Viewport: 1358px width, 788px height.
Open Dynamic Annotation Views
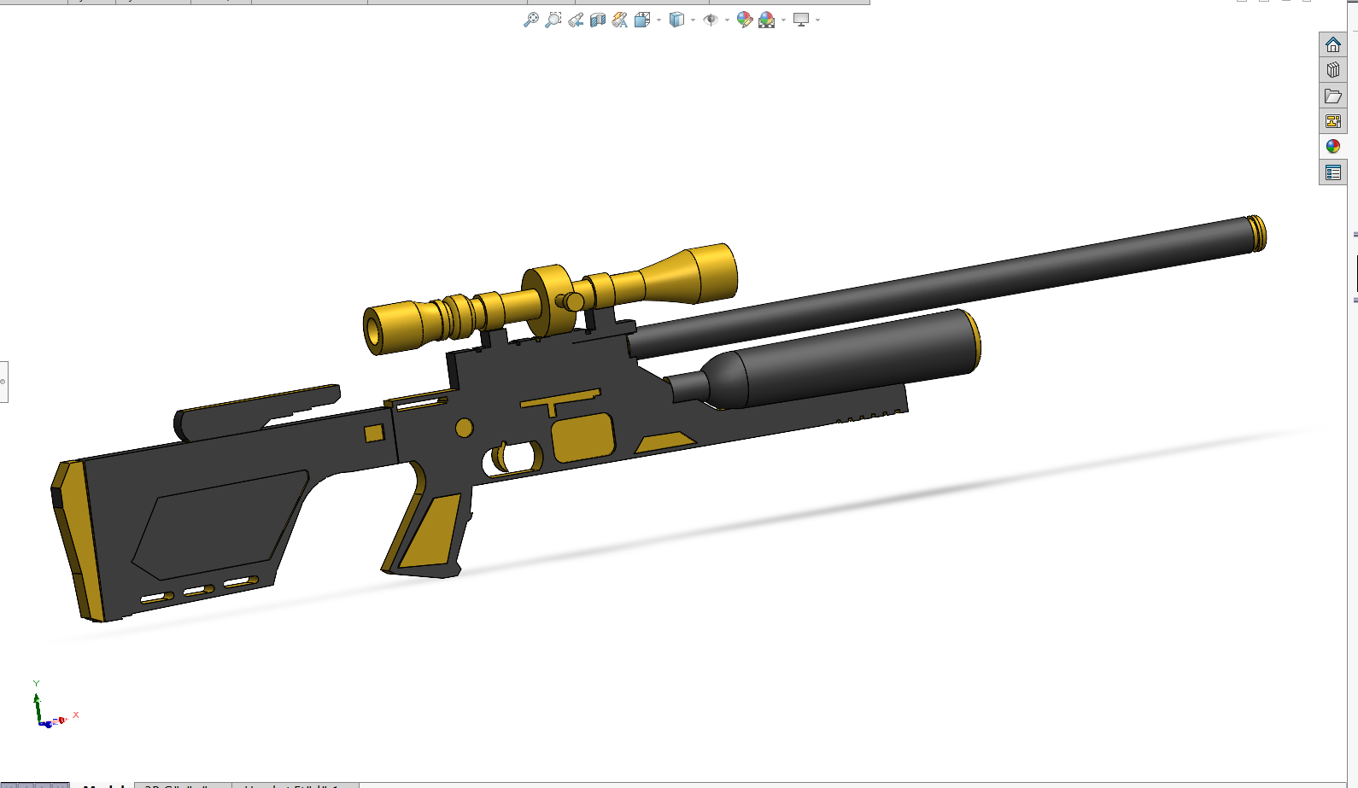coord(620,20)
